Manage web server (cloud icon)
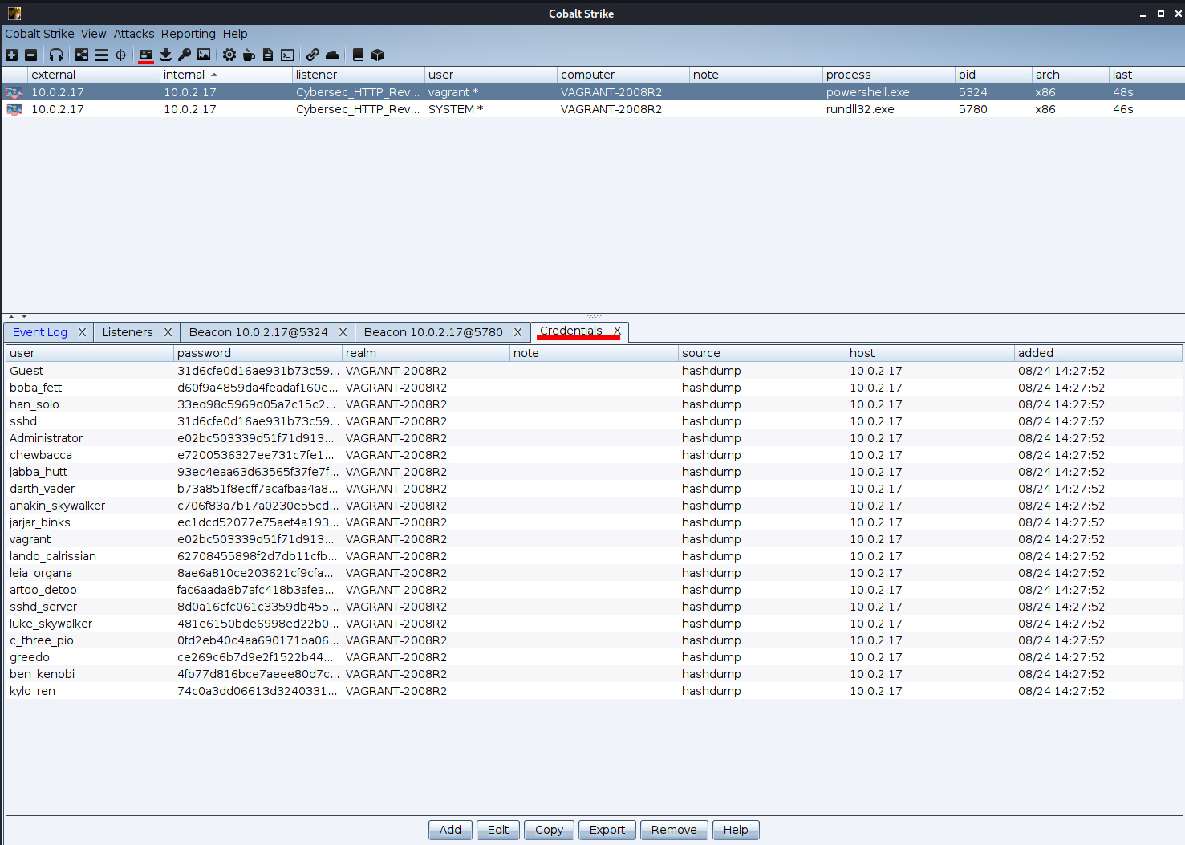1185x845 pixels. point(332,55)
